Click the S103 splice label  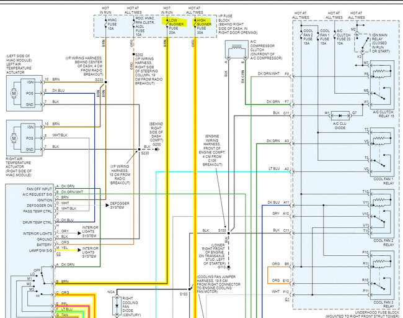tap(184, 294)
